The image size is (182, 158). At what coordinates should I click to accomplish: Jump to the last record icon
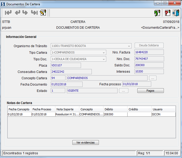click(x=34, y=12)
